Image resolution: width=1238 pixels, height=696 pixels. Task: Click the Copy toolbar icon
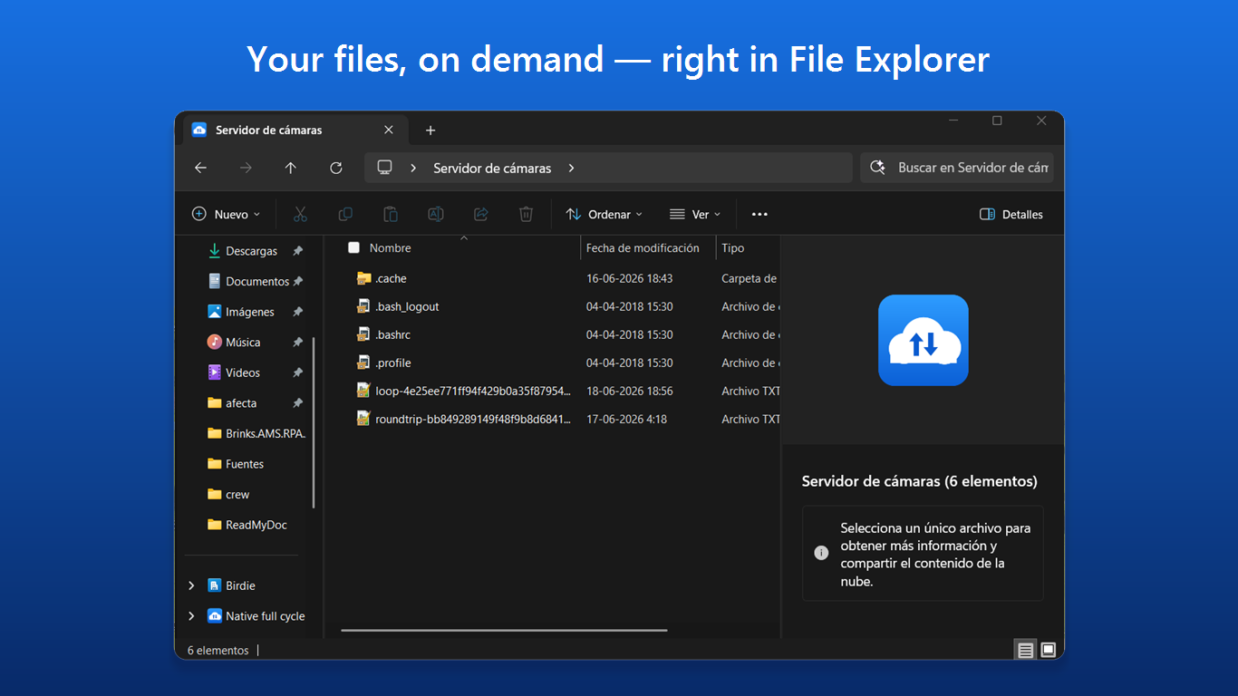pyautogui.click(x=345, y=215)
